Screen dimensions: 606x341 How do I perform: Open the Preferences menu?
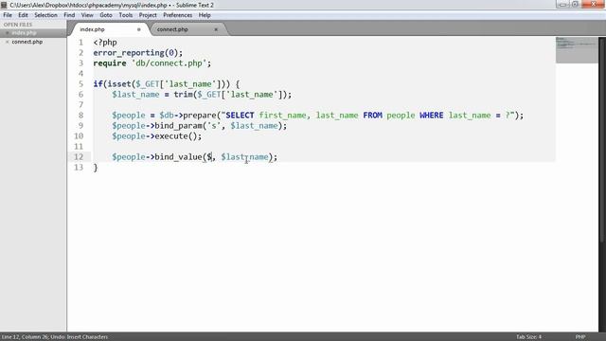pos(177,15)
